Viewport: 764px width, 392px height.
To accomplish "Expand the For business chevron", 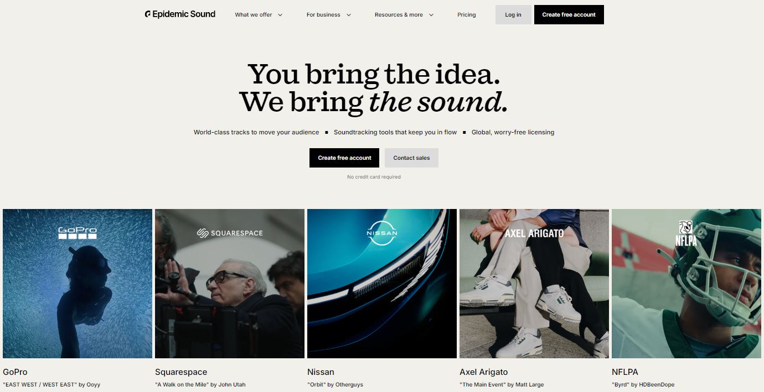I will click(349, 15).
